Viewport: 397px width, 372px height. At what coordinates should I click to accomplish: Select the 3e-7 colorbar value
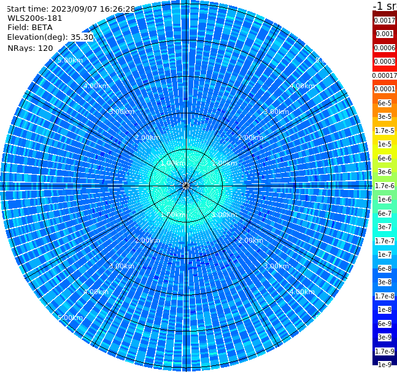pyautogui.click(x=385, y=227)
